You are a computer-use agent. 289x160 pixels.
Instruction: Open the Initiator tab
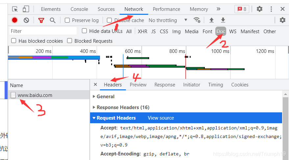(192, 85)
